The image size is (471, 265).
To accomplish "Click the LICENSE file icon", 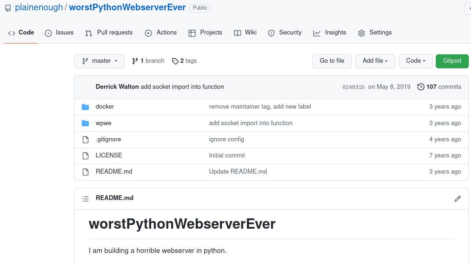I will click(85, 156).
